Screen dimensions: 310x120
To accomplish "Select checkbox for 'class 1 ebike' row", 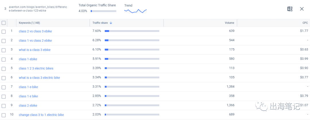I will click(4, 59).
